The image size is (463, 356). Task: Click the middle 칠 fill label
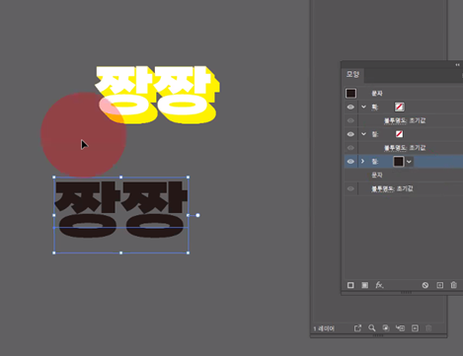pyautogui.click(x=375, y=134)
